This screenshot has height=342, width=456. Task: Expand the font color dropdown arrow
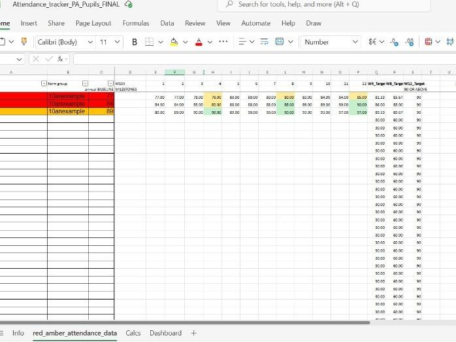210,42
